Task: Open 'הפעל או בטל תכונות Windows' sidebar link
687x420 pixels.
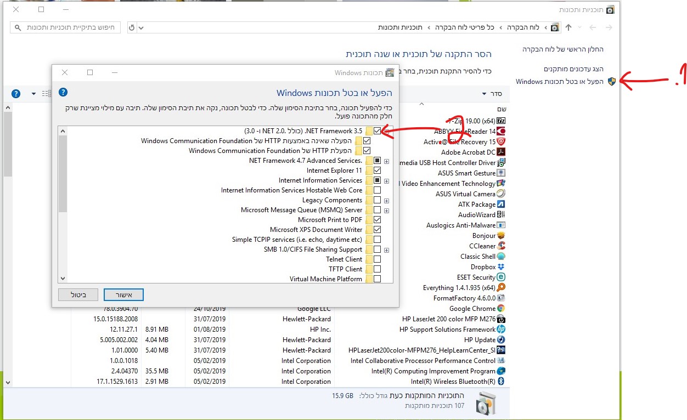Action: 559,82
